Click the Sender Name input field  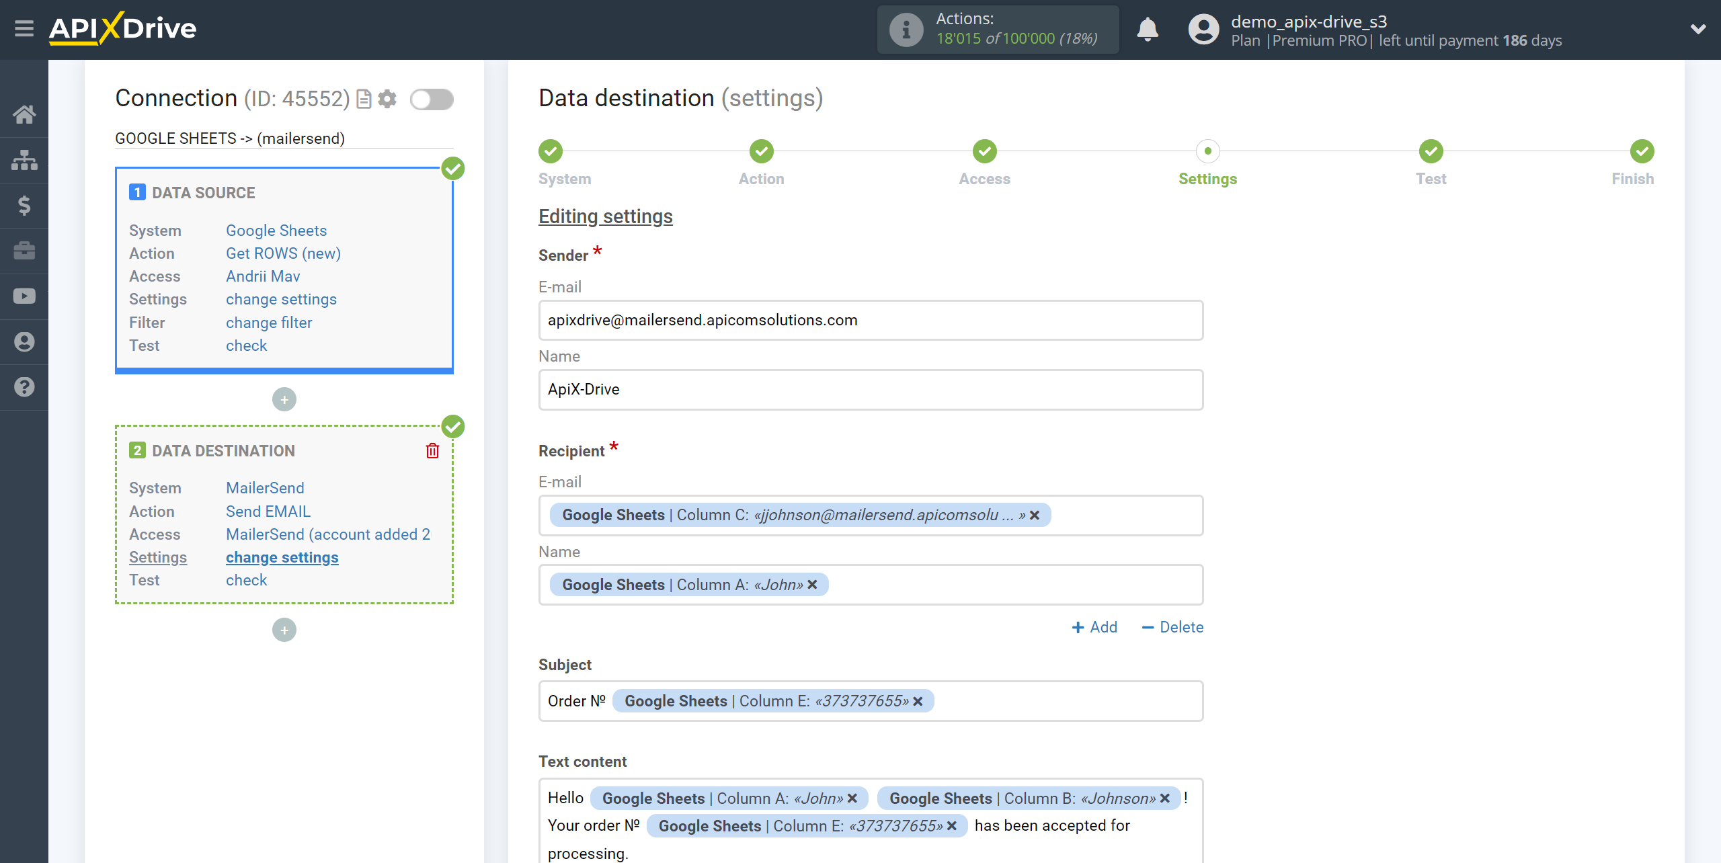click(871, 390)
